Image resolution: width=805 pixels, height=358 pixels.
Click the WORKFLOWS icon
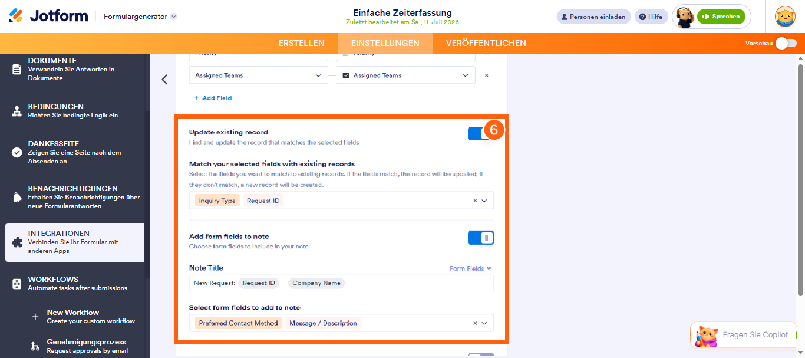coord(17,284)
